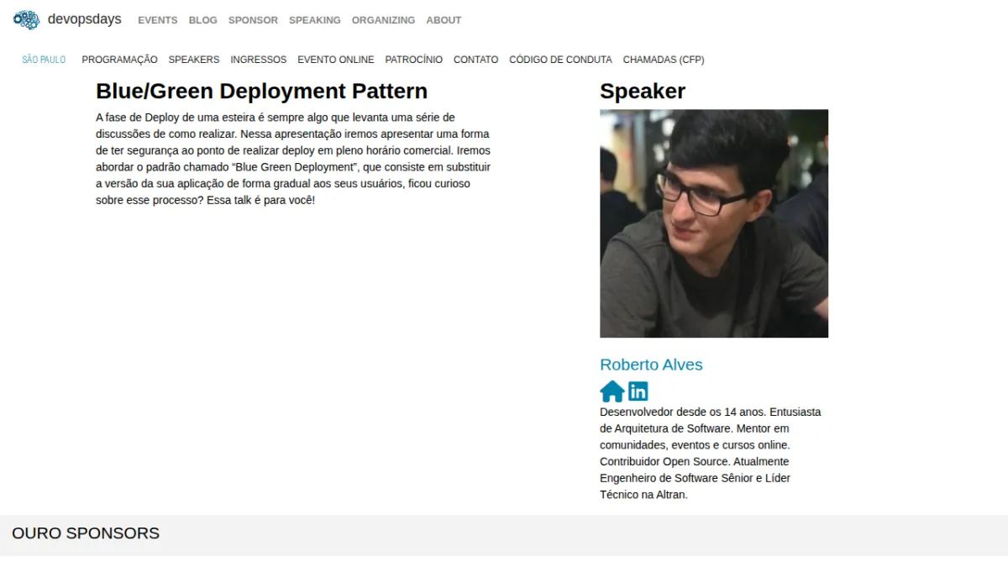This screenshot has width=1008, height=567.
Task: Open the Código de Conduta tab
Action: click(x=560, y=60)
